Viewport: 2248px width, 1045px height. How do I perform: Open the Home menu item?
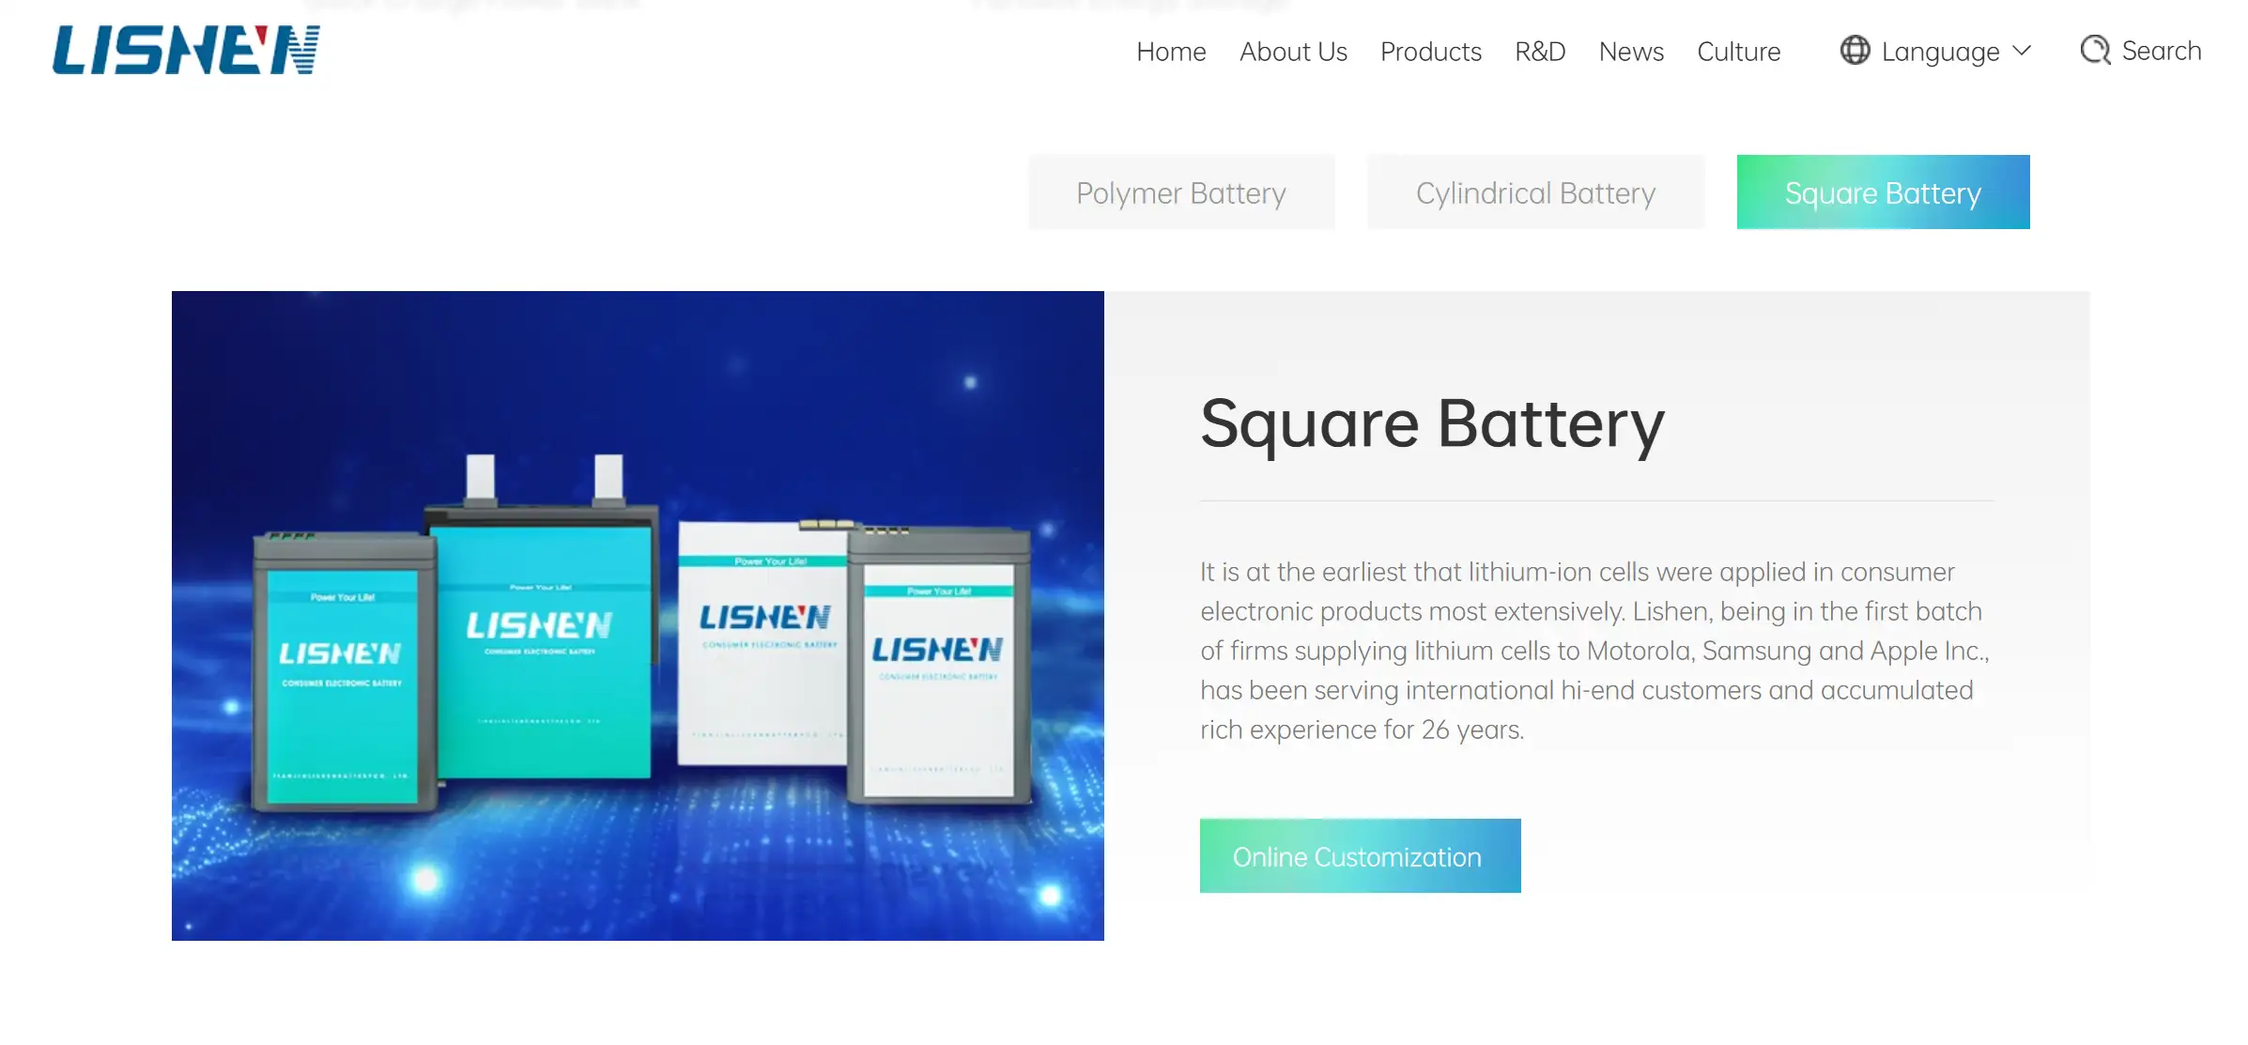coord(1171,52)
